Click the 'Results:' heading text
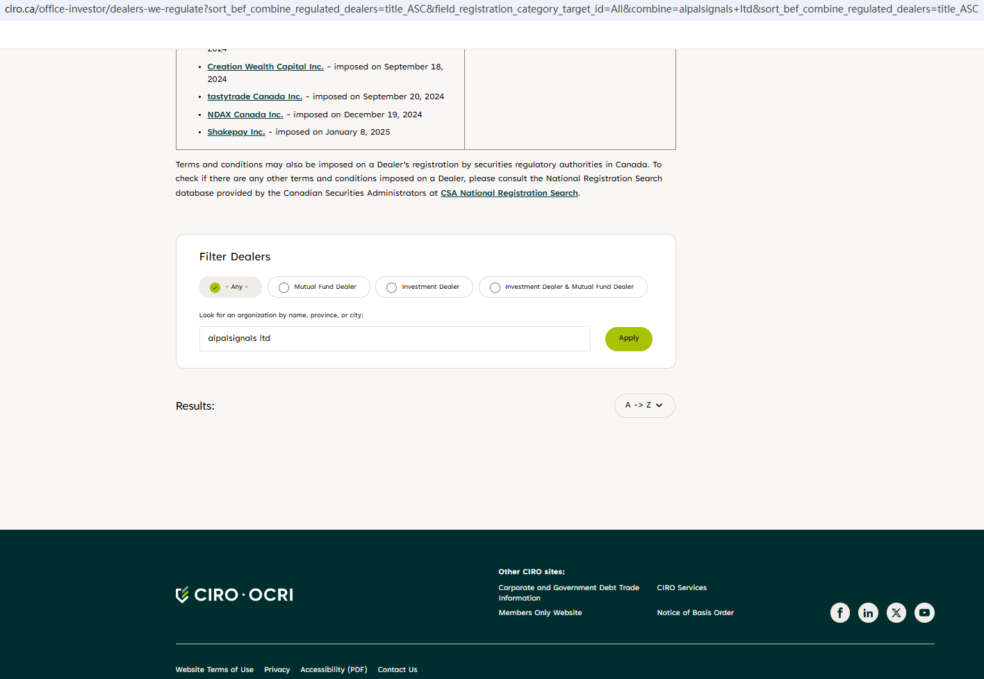Image resolution: width=984 pixels, height=679 pixels. pos(195,406)
